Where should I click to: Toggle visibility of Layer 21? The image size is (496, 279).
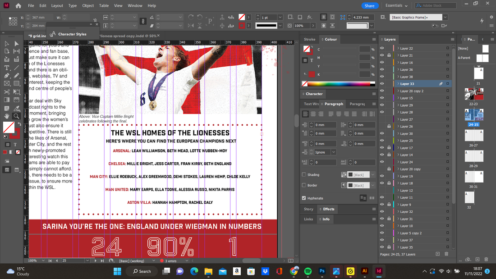[x=382, y=55]
